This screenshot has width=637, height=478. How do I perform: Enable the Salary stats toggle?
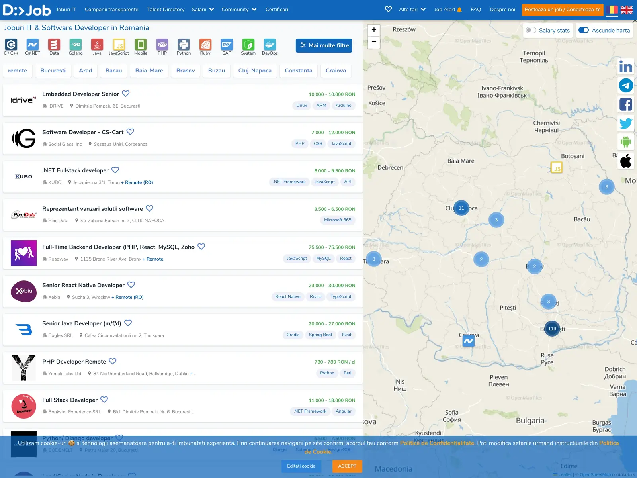tap(531, 30)
